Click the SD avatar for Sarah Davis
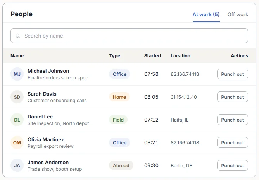Image resolution: width=259 pixels, height=180 pixels. coord(17,97)
